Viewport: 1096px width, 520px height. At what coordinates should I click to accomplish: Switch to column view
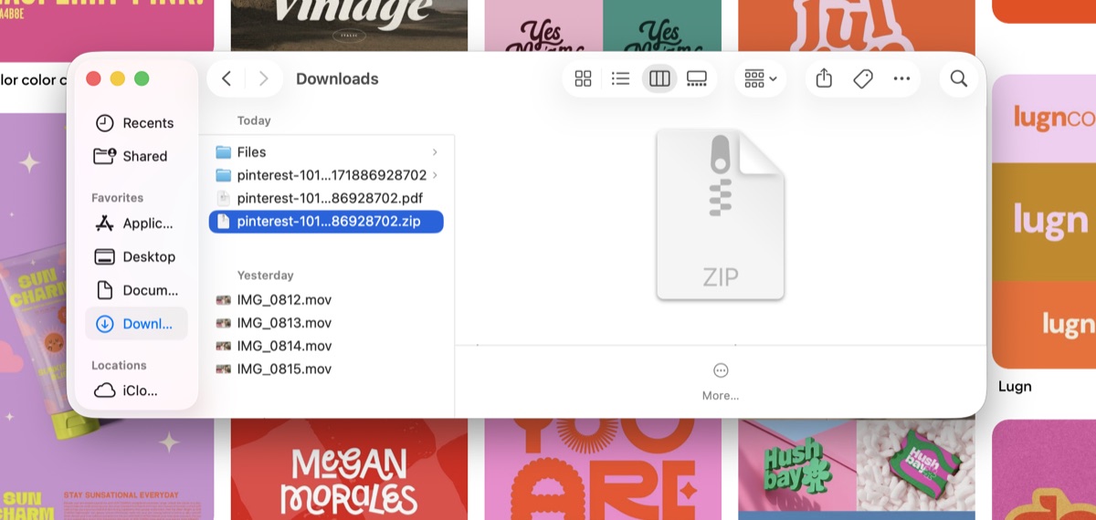click(x=659, y=78)
